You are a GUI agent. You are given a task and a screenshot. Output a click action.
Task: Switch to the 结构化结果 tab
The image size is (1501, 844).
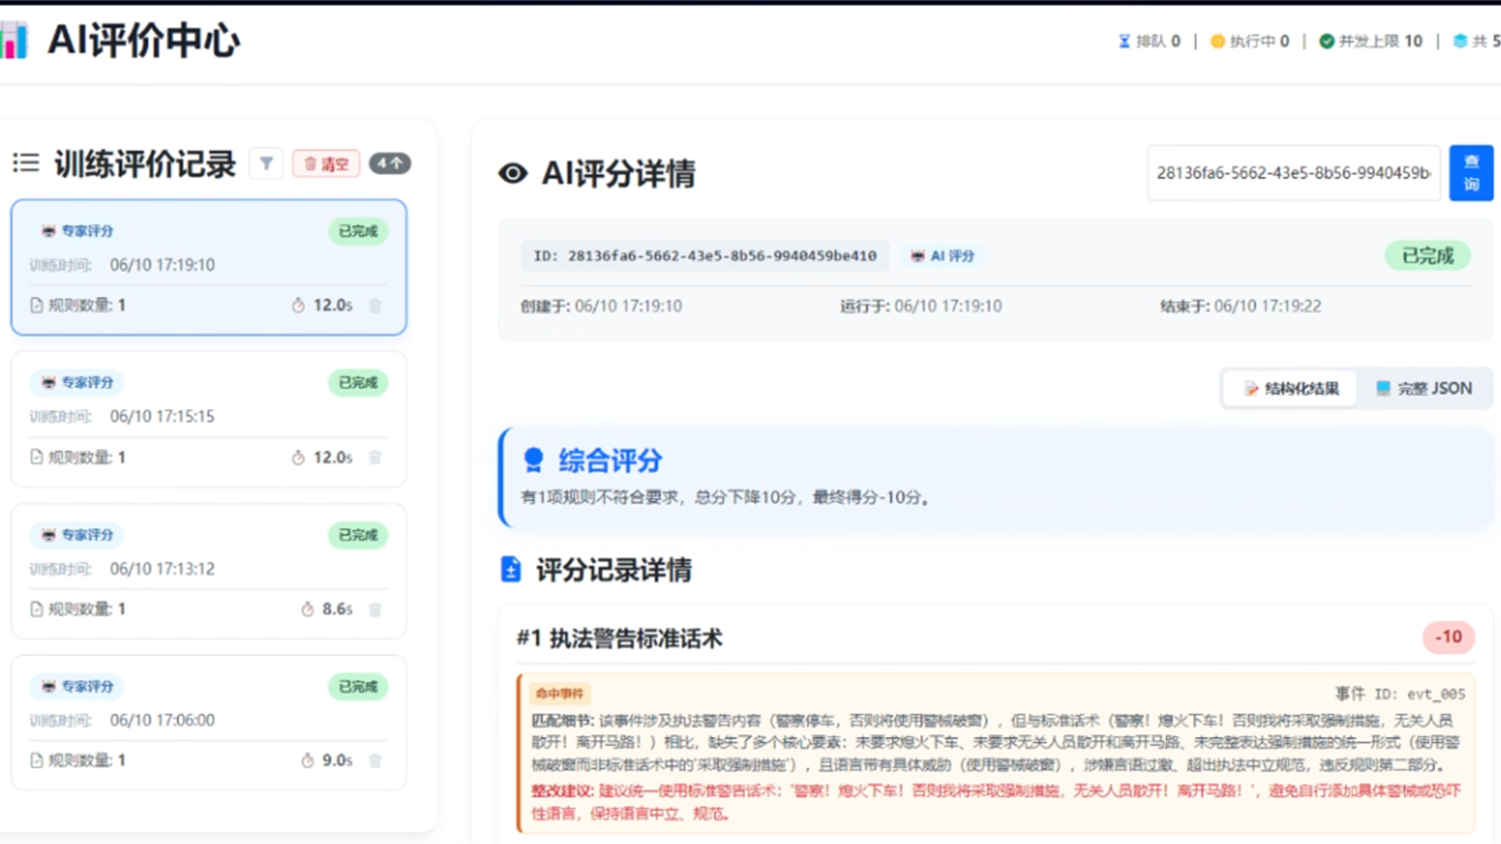click(x=1291, y=388)
